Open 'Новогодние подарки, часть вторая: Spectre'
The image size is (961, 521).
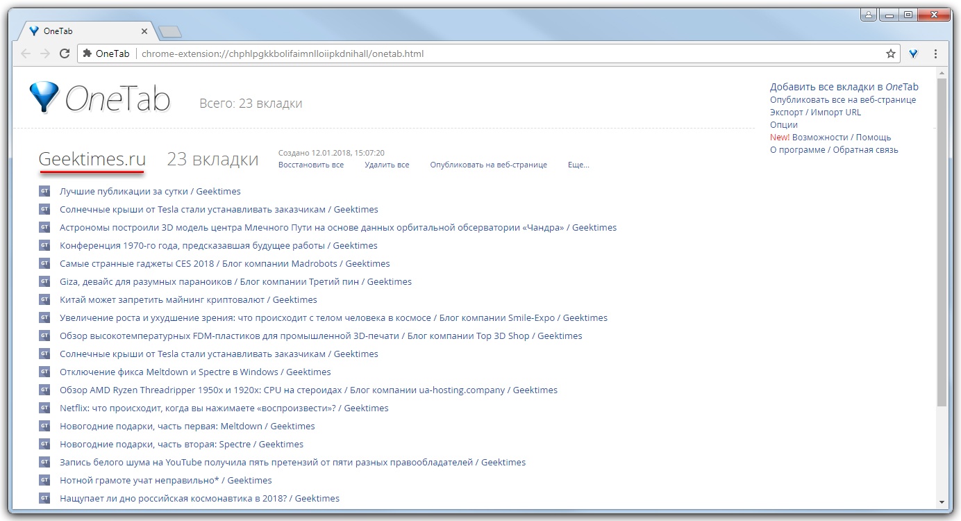(x=181, y=444)
